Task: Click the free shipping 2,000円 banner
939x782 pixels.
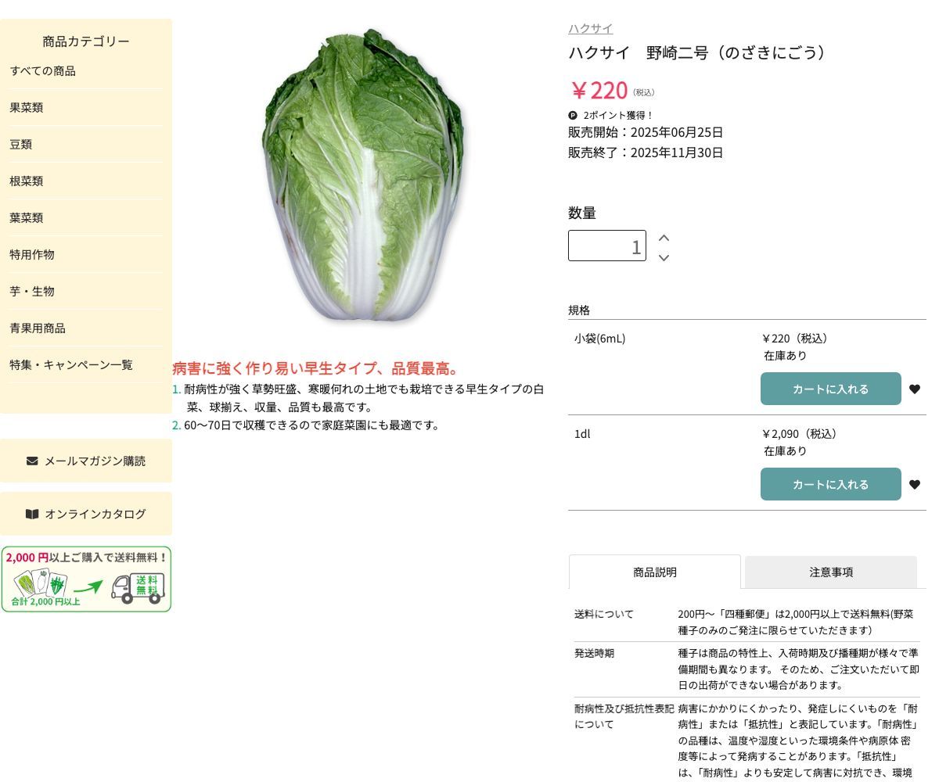Action: [86, 579]
